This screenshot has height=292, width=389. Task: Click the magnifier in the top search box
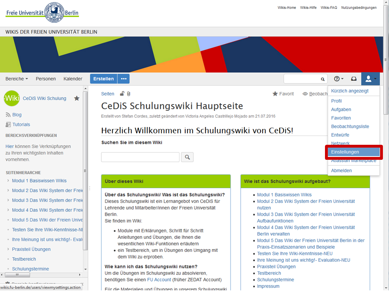point(323,79)
